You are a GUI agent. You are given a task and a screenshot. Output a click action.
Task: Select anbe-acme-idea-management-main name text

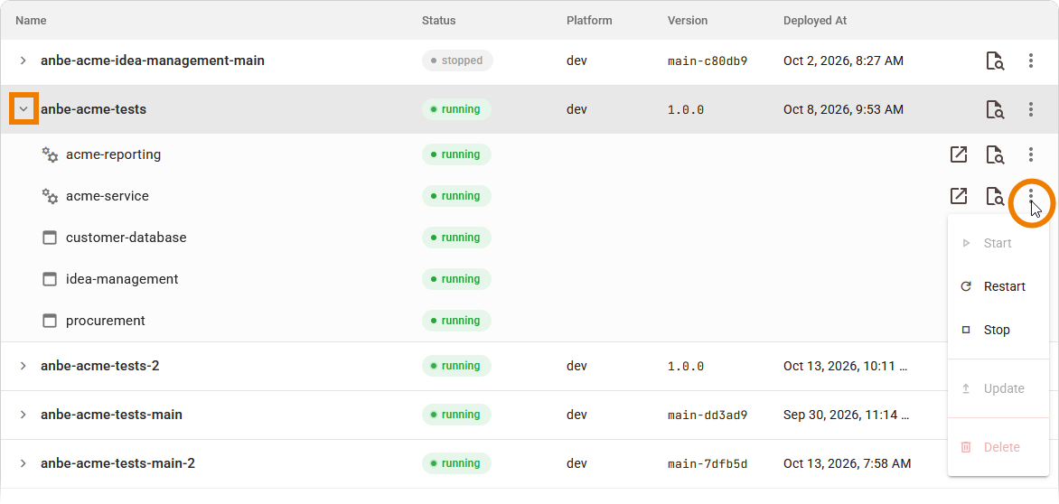(153, 61)
